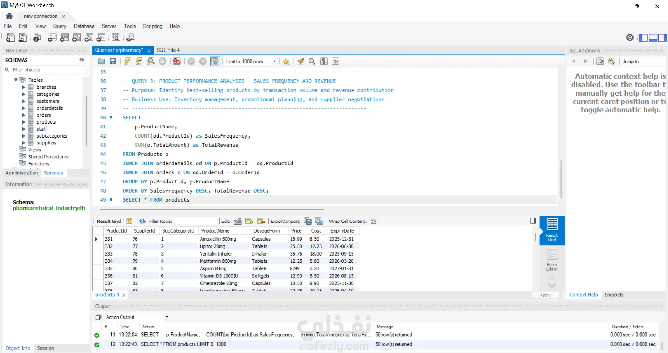Screen dimensions: 668x353
Task: Expand the staff table node
Action: click(x=24, y=129)
